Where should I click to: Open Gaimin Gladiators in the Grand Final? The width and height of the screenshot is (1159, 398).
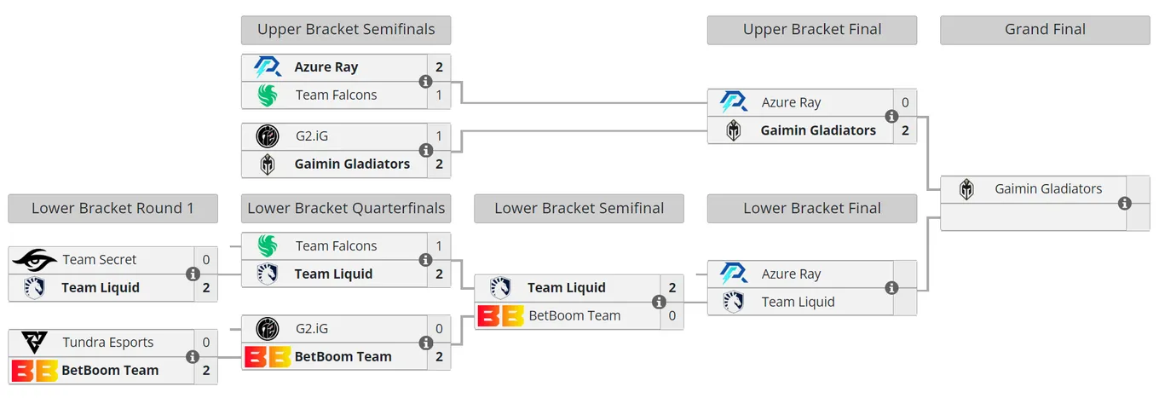coord(1048,189)
